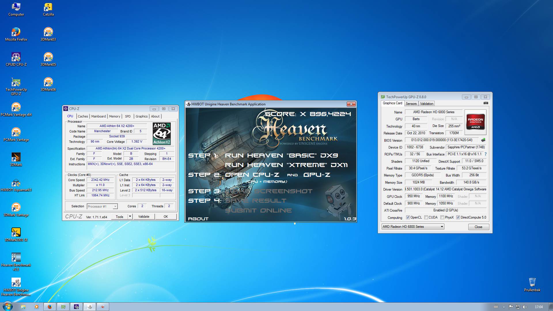The image size is (553, 311).
Task: Switch to the Sensors tab in GPU-Z
Action: tap(411, 104)
